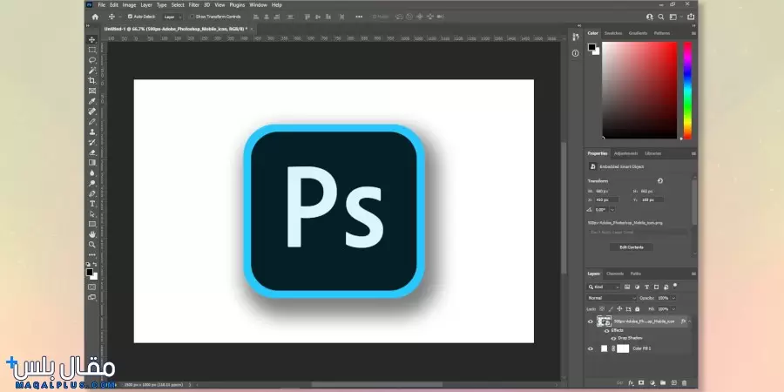The width and height of the screenshot is (784, 392).
Task: Select the Lasso tool
Action: (x=92, y=60)
